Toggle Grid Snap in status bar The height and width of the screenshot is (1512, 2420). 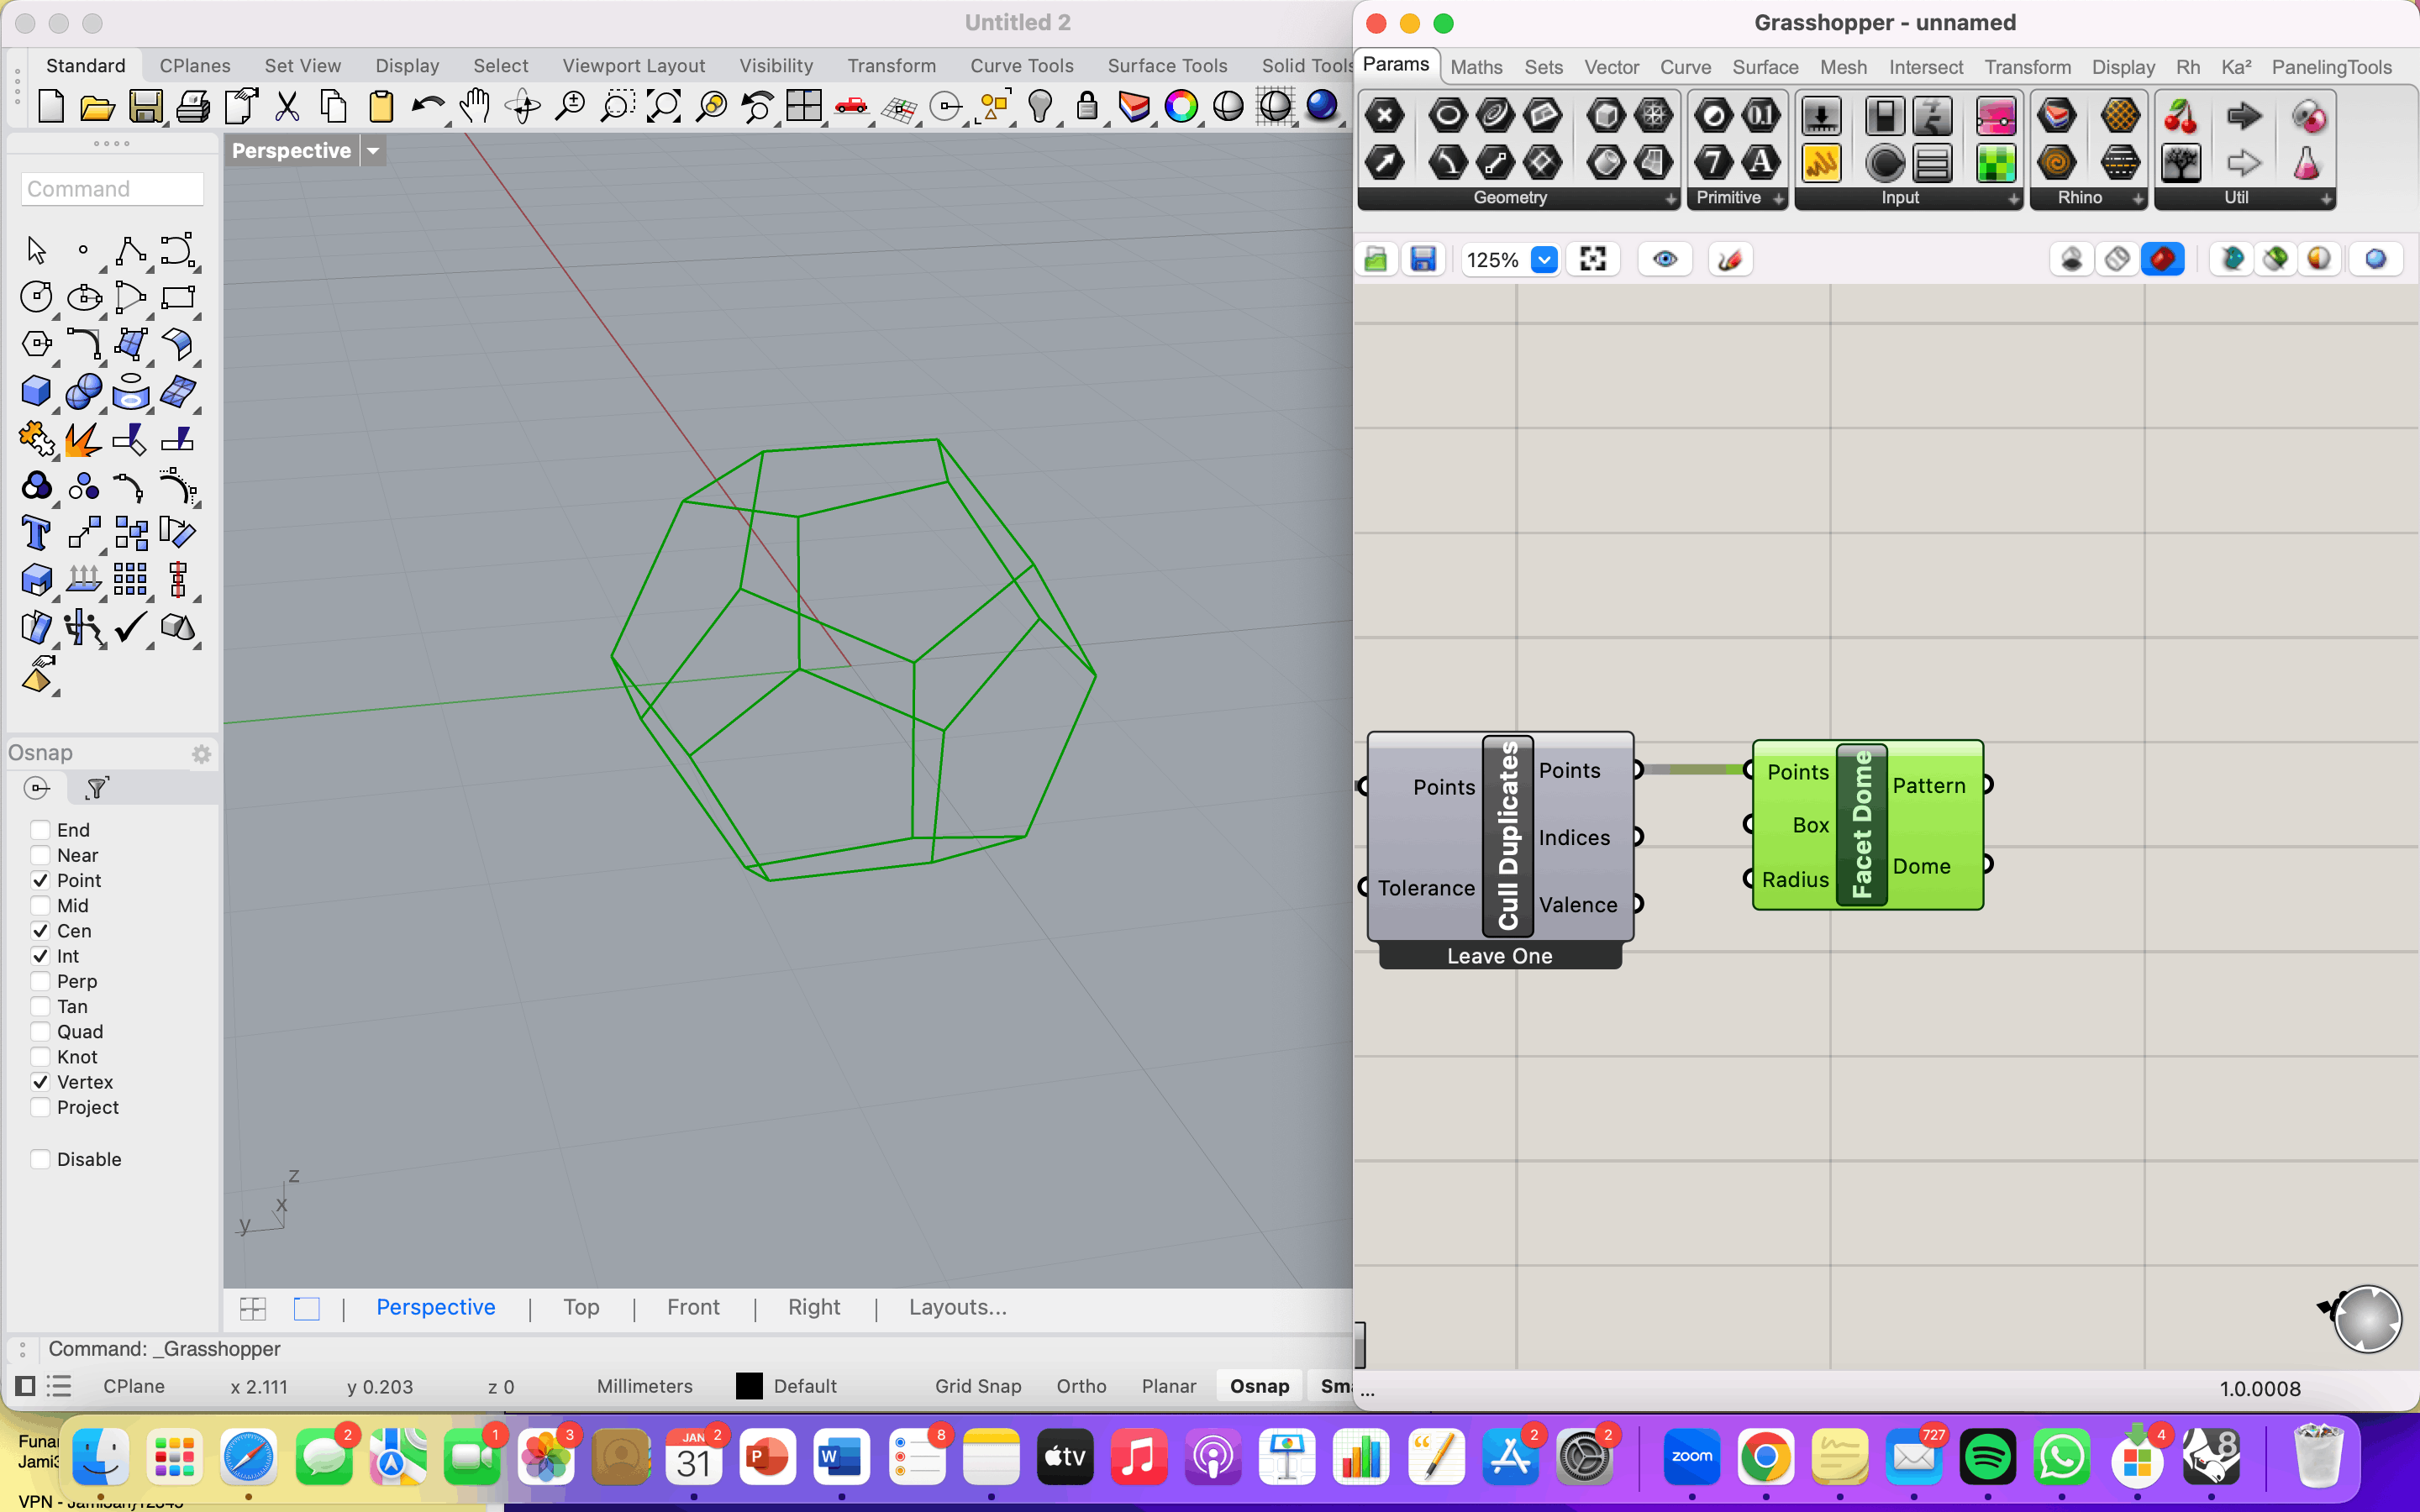pyautogui.click(x=977, y=1386)
